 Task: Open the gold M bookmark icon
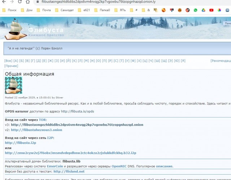click(156, 10)
